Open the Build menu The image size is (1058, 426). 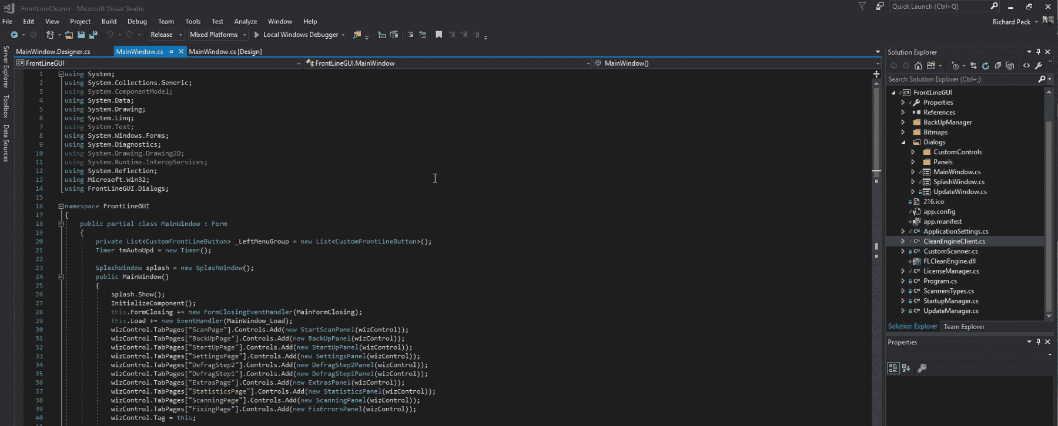(109, 21)
